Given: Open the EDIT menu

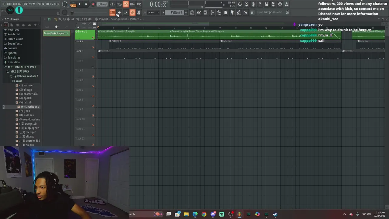Looking at the screenshot, I should point(9,4).
